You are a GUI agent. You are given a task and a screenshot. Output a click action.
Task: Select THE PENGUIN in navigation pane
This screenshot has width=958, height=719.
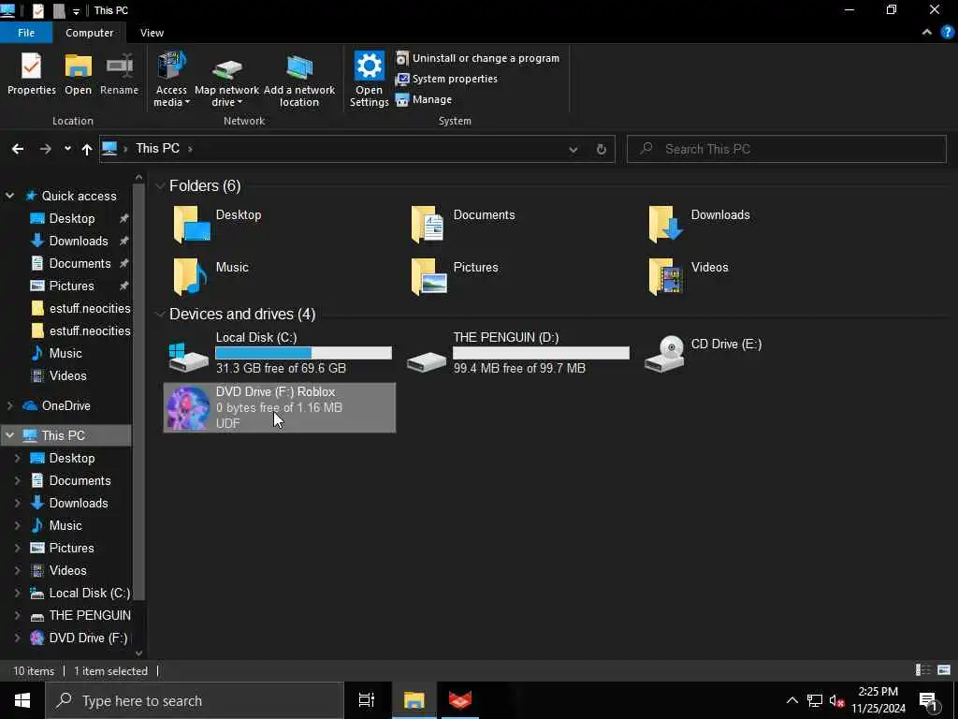point(90,616)
